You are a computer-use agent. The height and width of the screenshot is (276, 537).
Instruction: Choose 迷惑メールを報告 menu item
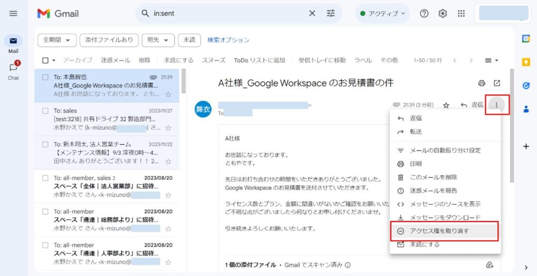(x=445, y=190)
